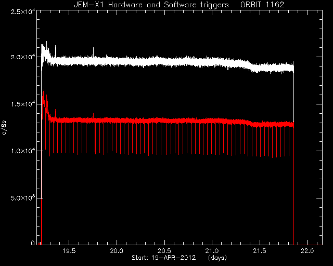This screenshot has width=333, height=266.
Task: Click the zero label on y-axis
Action: point(32,243)
